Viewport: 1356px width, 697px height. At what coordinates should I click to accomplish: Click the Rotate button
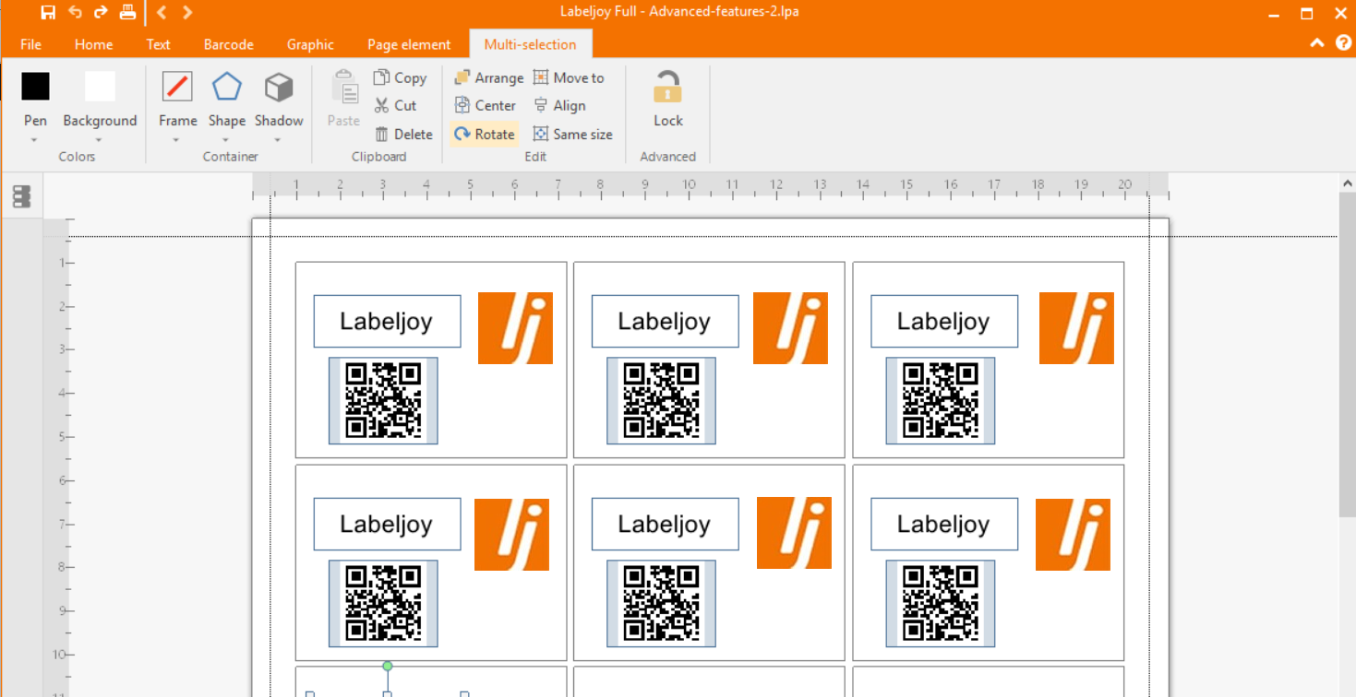click(485, 134)
